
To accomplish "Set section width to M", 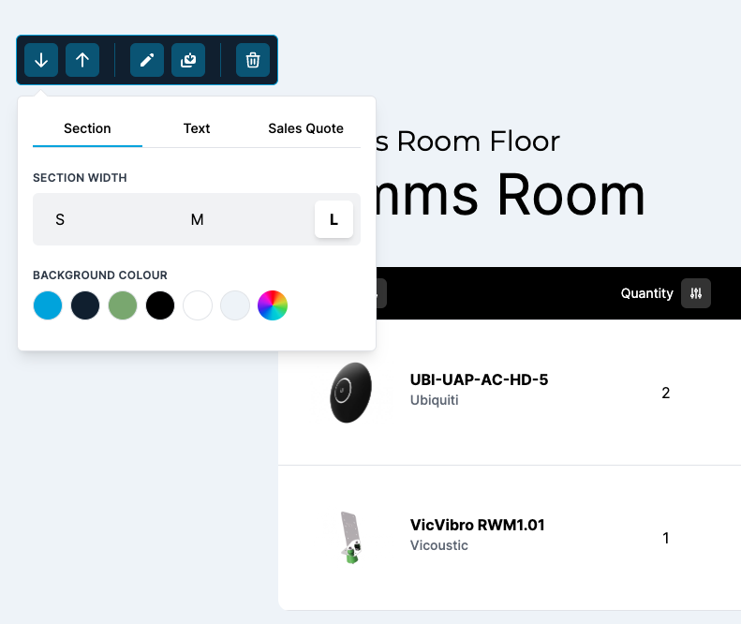I will [197, 219].
